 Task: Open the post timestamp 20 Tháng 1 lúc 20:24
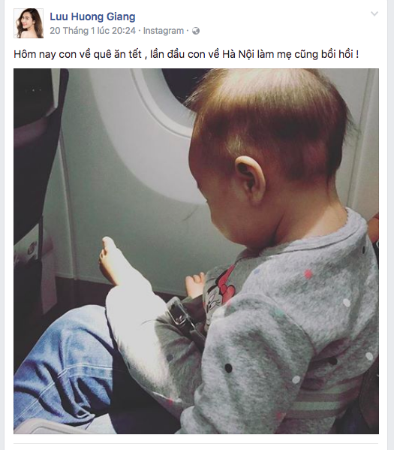(x=92, y=31)
